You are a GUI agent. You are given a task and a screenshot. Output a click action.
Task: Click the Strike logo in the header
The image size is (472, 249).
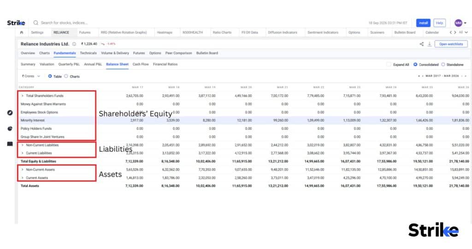pos(16,23)
